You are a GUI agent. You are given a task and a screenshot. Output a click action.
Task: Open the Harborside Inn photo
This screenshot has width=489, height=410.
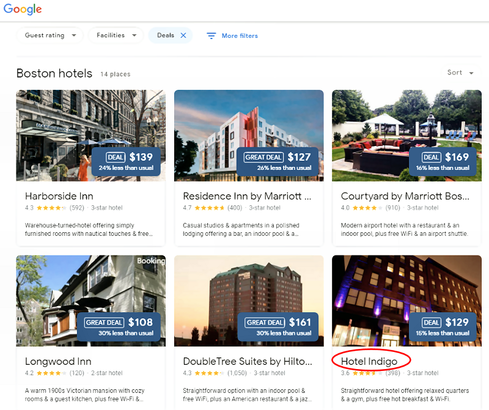coord(90,136)
